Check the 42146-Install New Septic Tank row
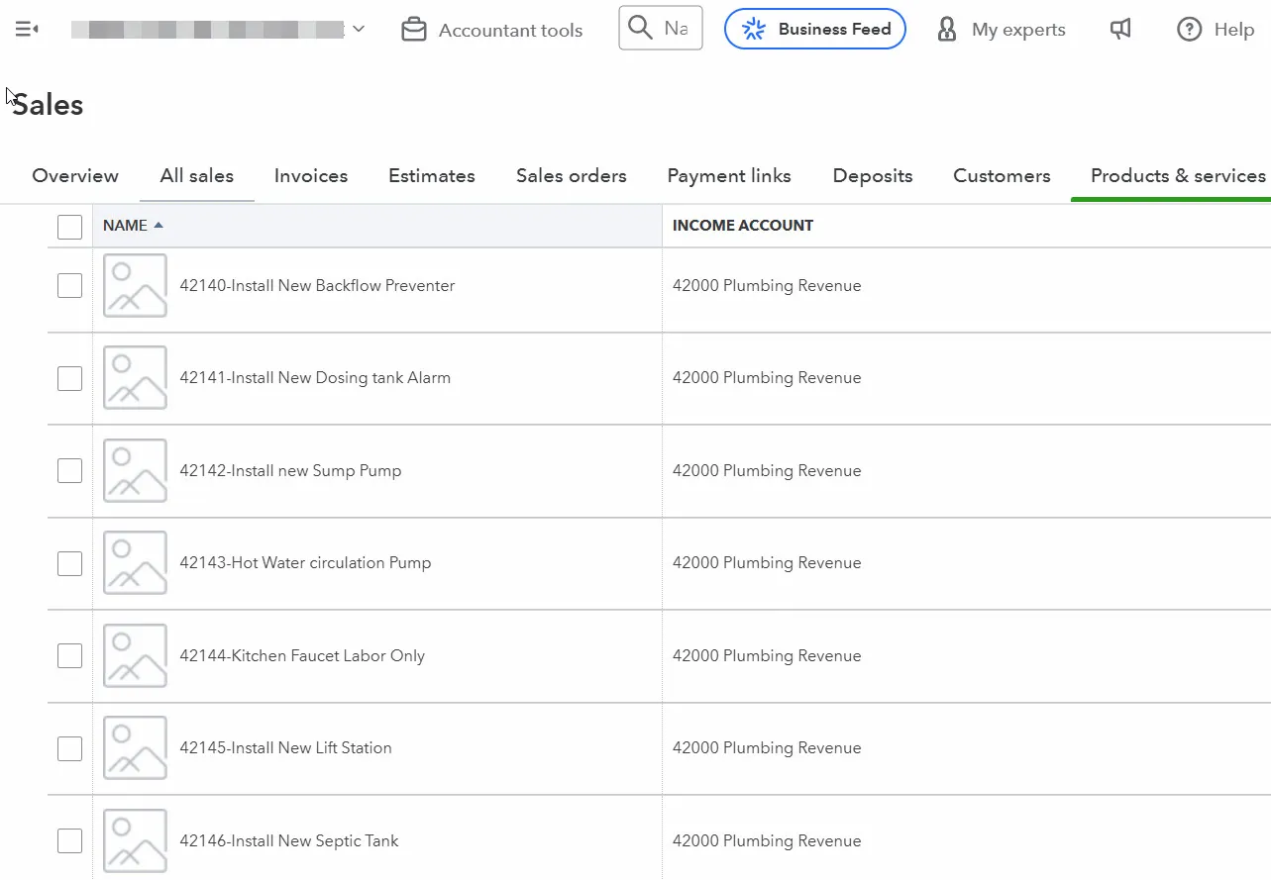Viewport: 1271px width, 880px height. click(x=69, y=841)
